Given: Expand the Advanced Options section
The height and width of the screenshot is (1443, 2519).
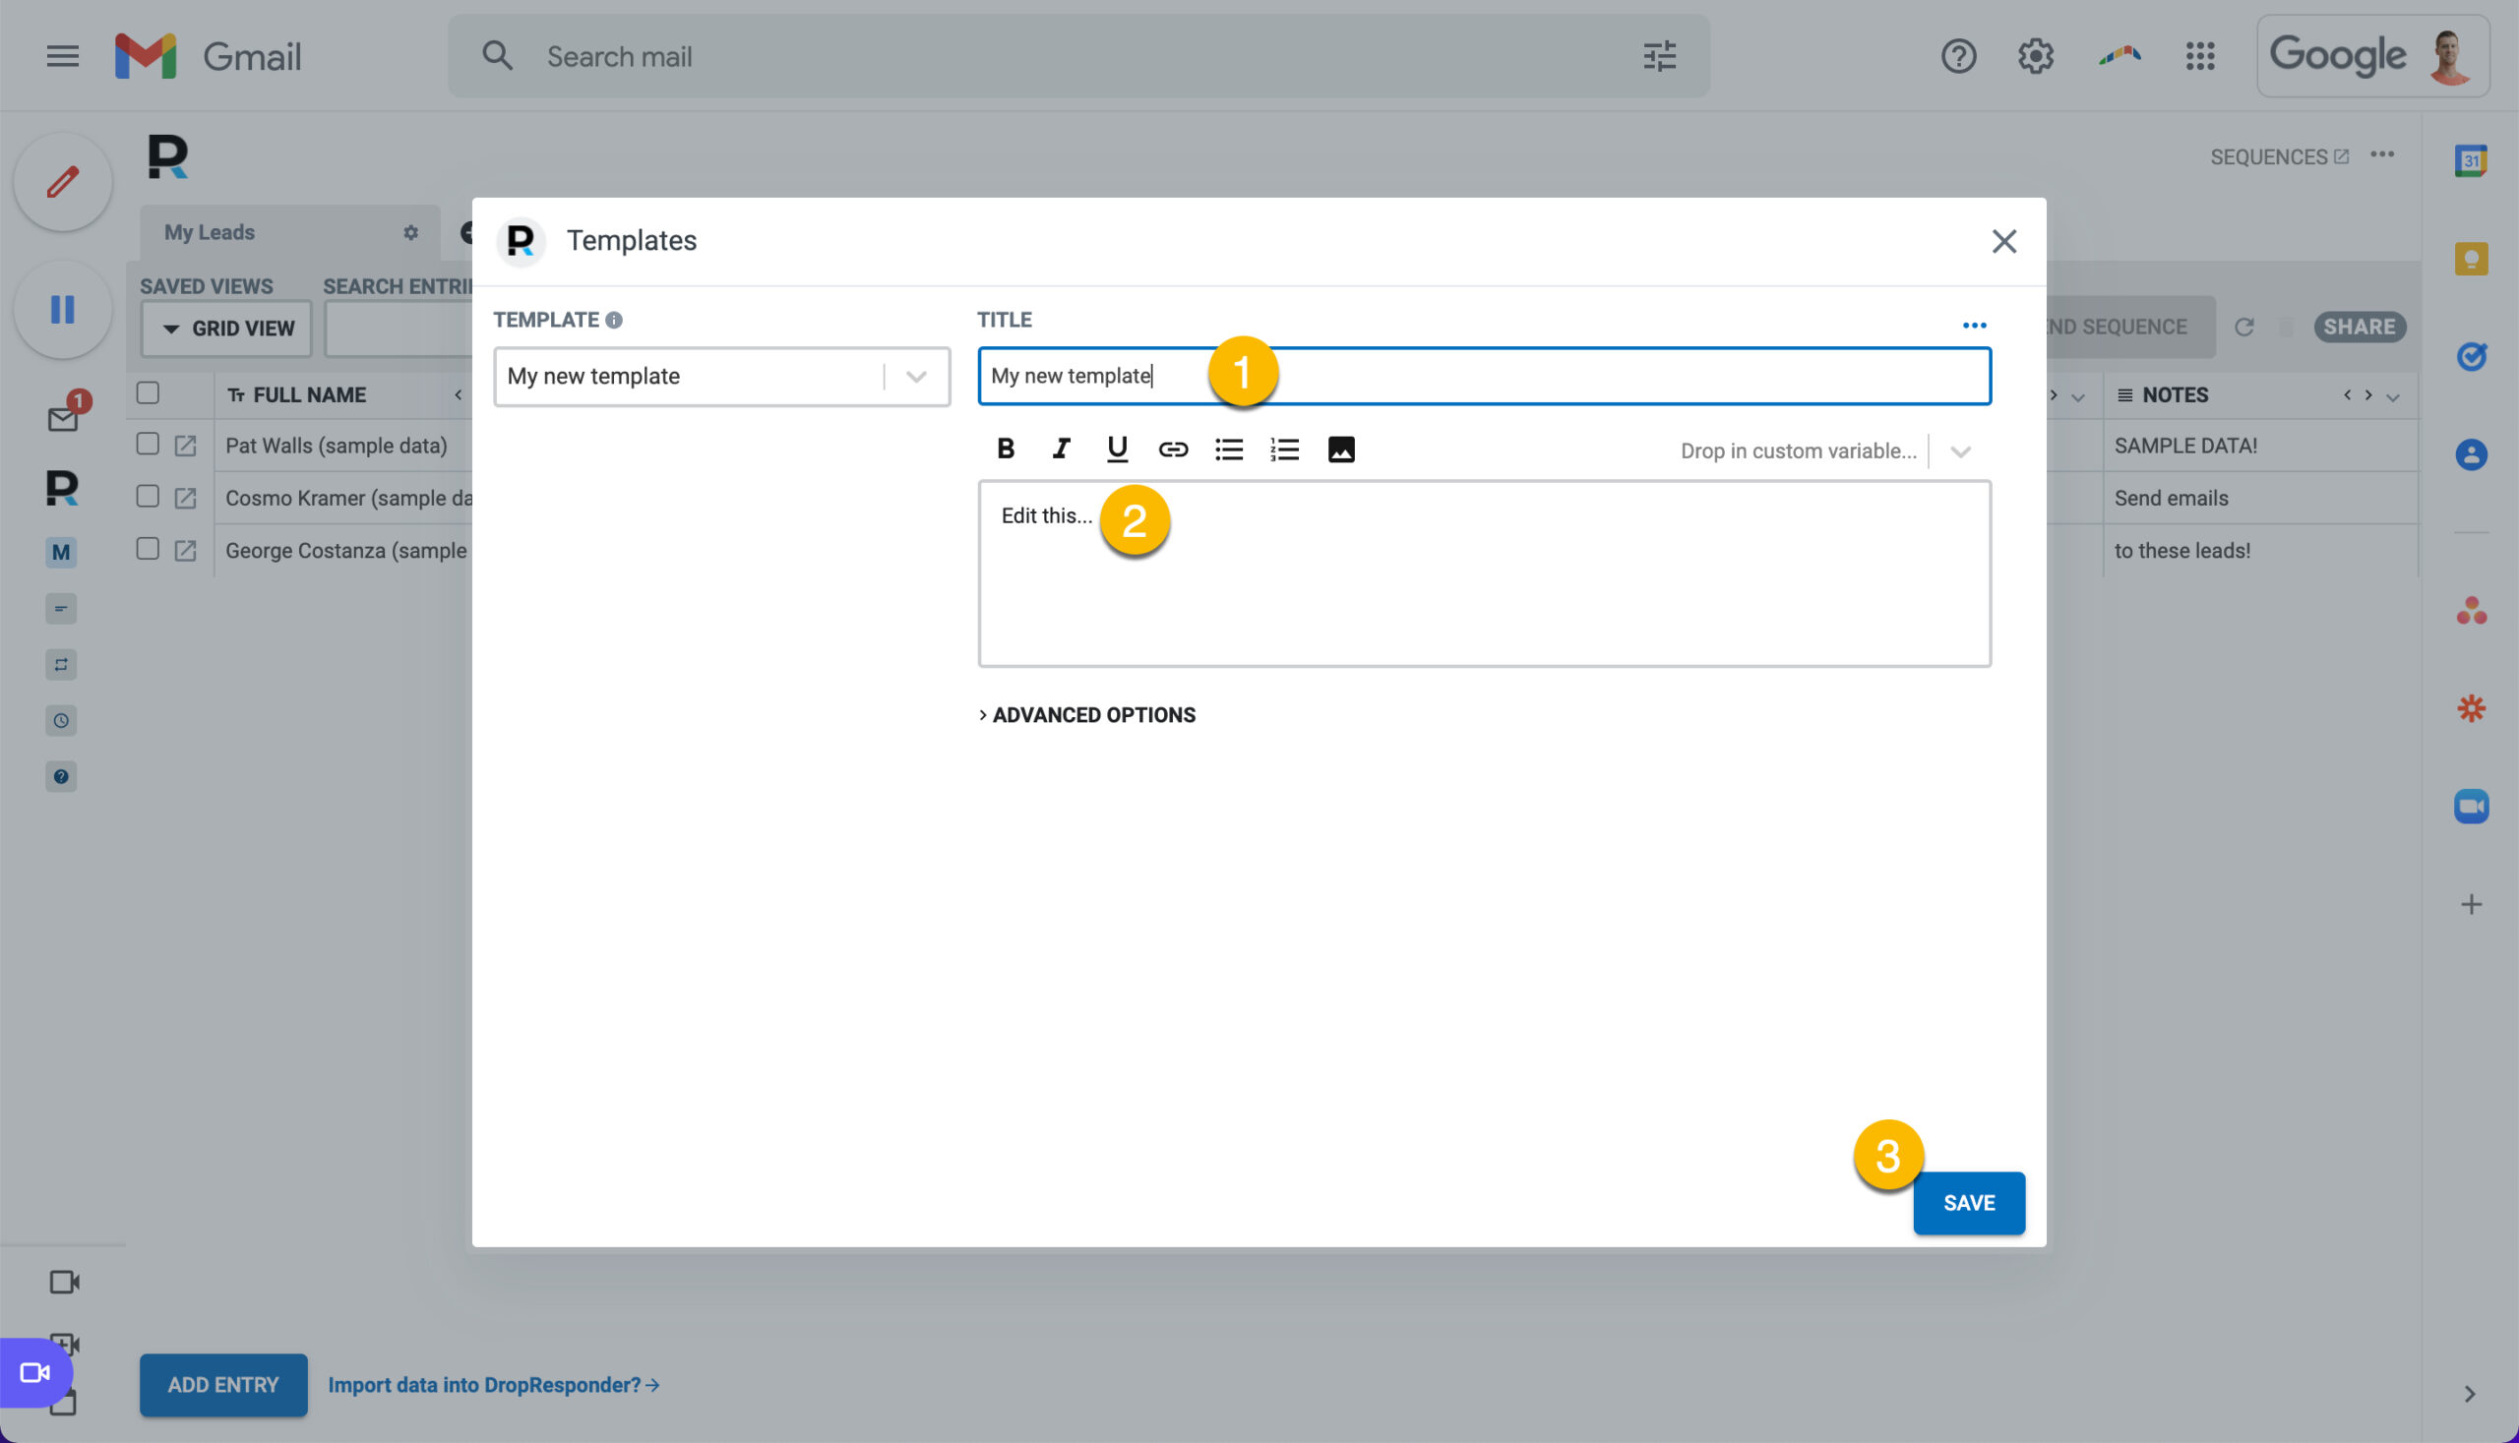Looking at the screenshot, I should [x=1087, y=714].
